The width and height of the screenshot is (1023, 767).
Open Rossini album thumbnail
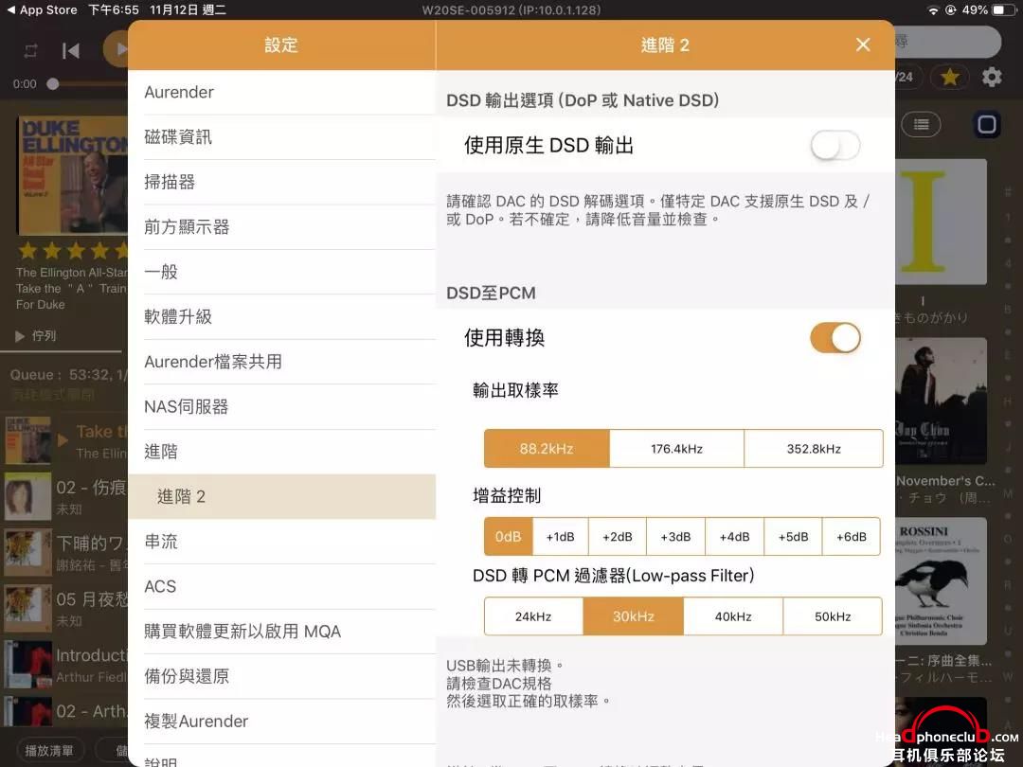[x=941, y=580]
